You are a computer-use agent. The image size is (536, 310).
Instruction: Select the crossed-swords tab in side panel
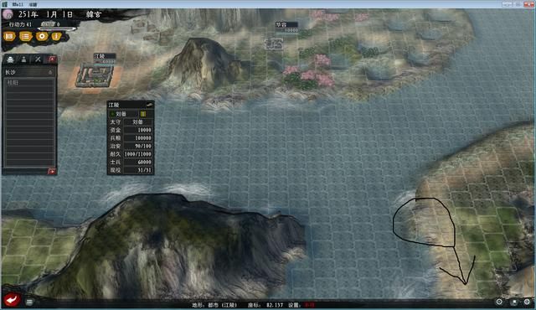click(x=38, y=59)
